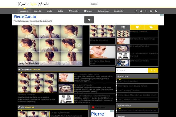The height and width of the screenshot is (117, 176).
Task: Click sidebar thumbnail for 2016 Aksesuar Modası
Action: [x=123, y=63]
